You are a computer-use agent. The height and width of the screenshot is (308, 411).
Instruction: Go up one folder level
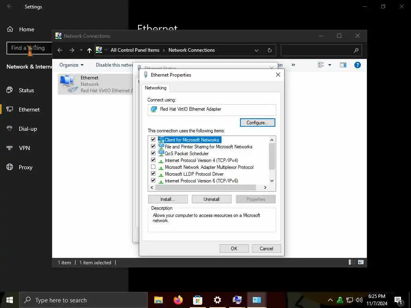tap(90, 50)
